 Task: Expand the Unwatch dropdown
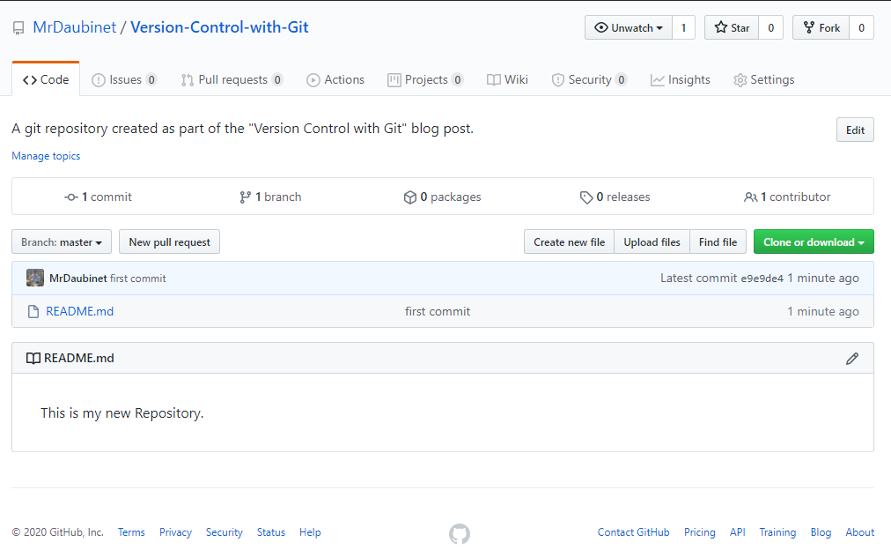629,27
